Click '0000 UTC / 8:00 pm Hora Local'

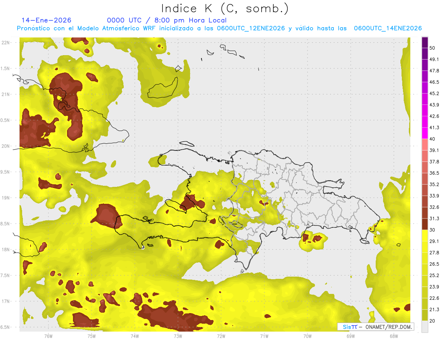pos(166,20)
